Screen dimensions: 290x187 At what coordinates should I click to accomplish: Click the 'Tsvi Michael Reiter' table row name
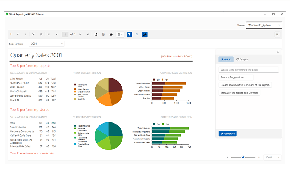tap(20, 83)
